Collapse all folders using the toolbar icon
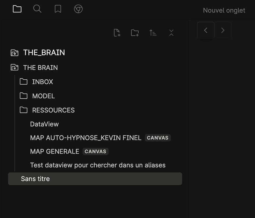 (171, 33)
